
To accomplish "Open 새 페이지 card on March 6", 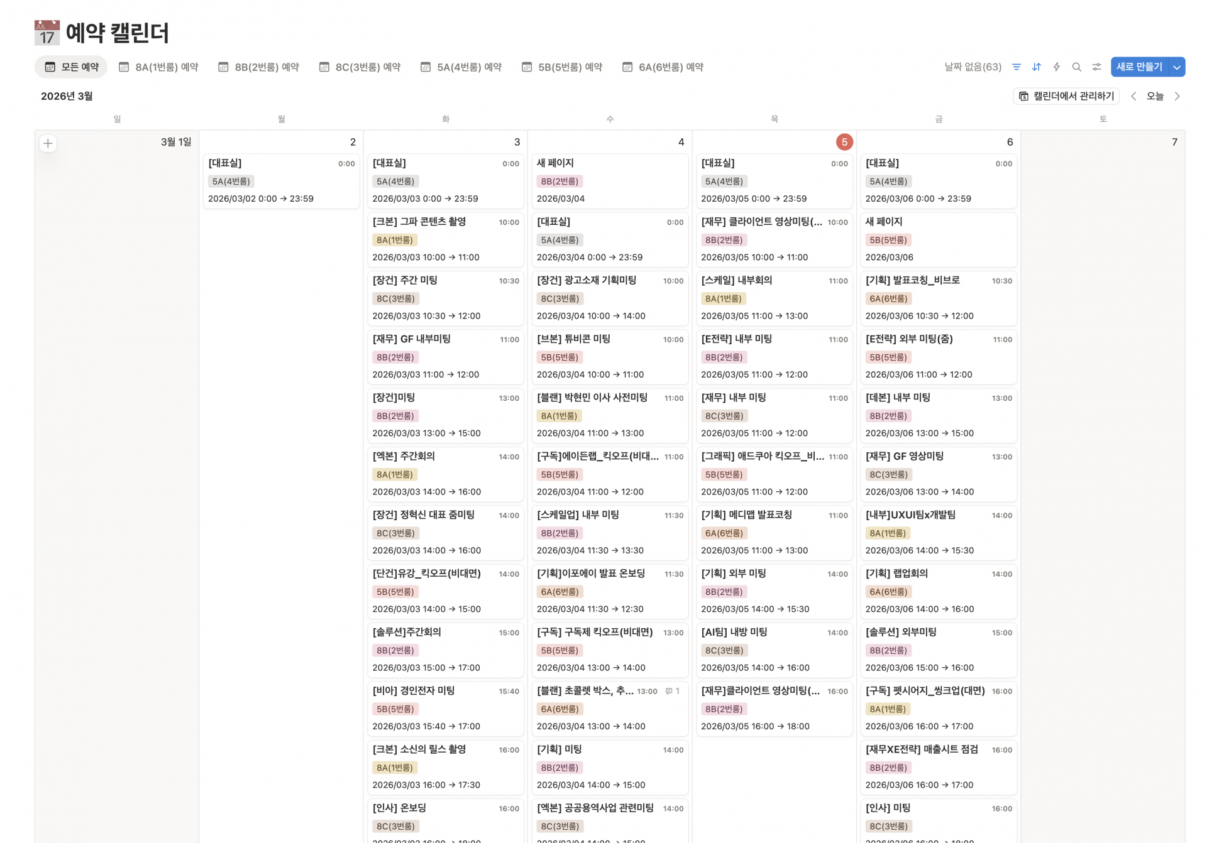I will pos(939,239).
